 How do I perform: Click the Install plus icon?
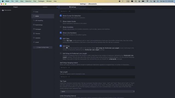click(x=34, y=42)
